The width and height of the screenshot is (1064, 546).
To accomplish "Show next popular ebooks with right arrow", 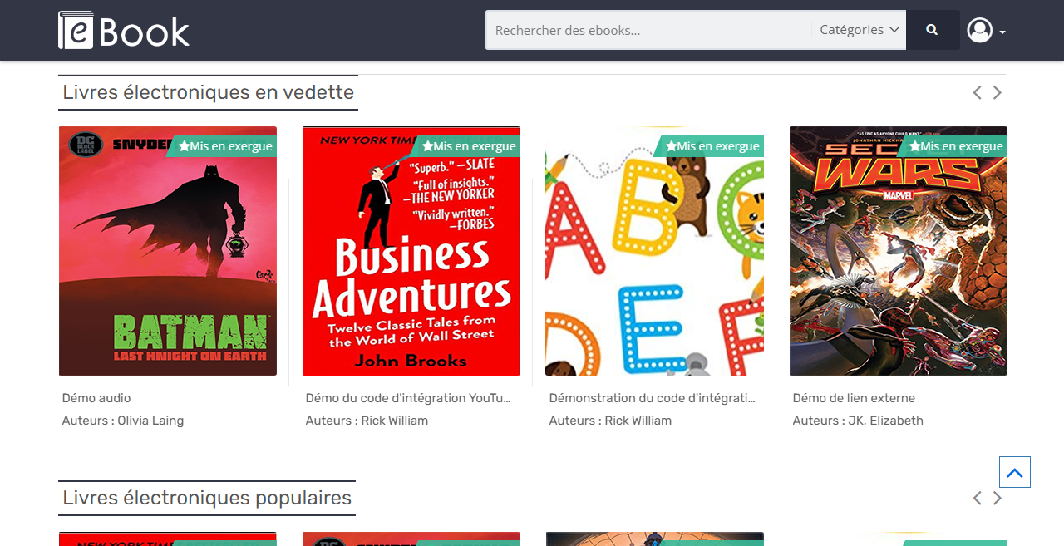I will pos(997,498).
